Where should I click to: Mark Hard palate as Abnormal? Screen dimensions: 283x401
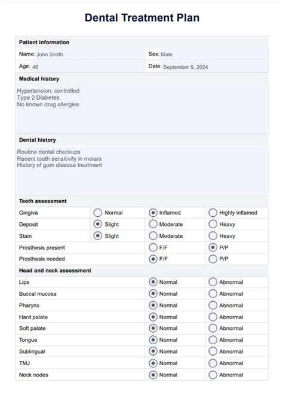coord(213,317)
